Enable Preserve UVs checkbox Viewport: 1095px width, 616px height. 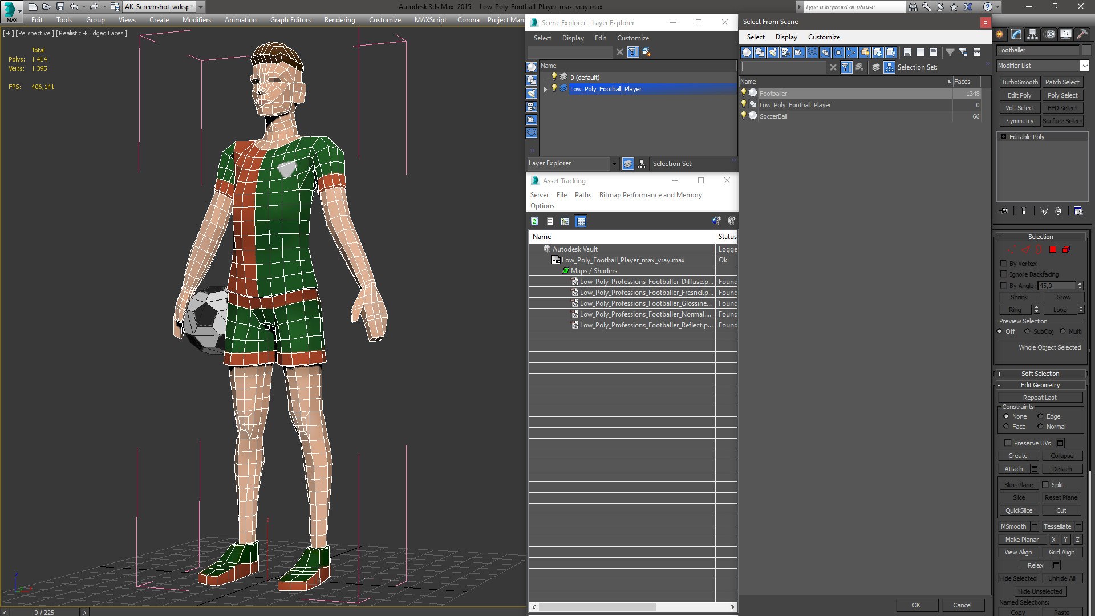click(1008, 443)
